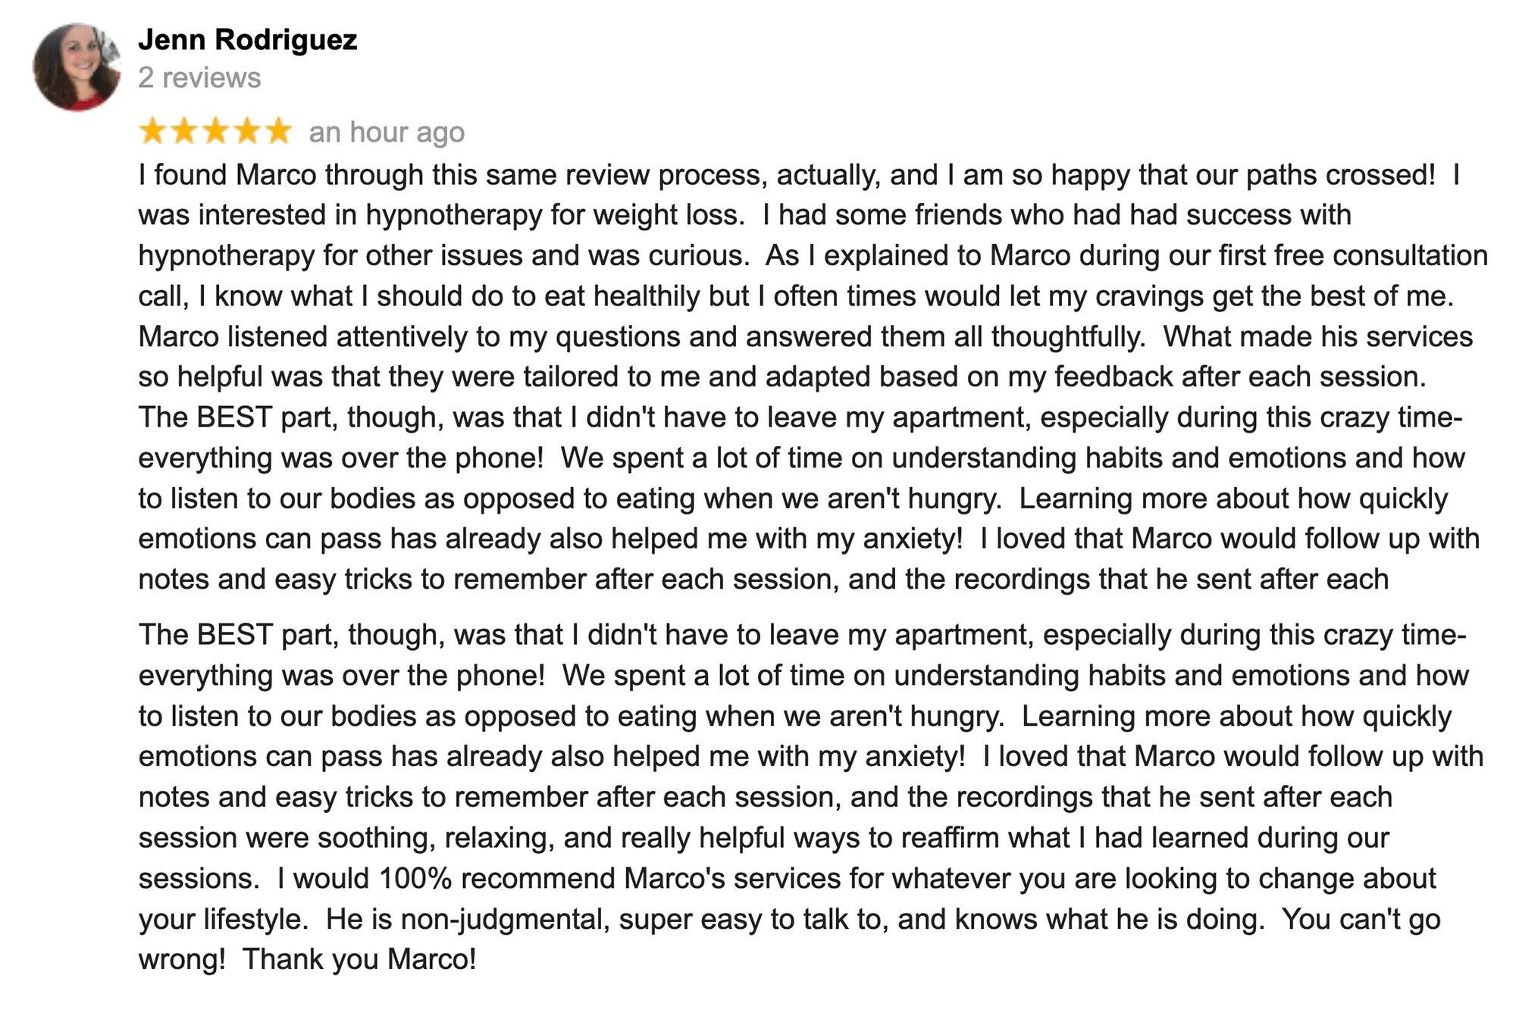Click the fourth gold rating star

247,131
